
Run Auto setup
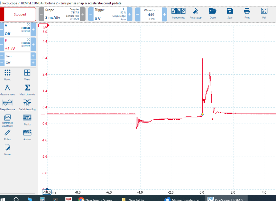pos(196,13)
